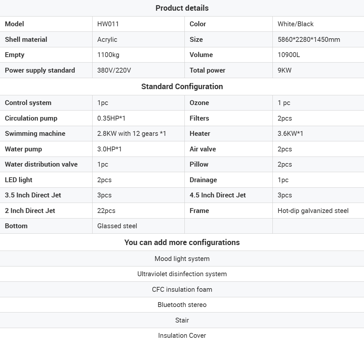The image size is (364, 342).
Task: Select the 10900L volume value
Action: 289,55
